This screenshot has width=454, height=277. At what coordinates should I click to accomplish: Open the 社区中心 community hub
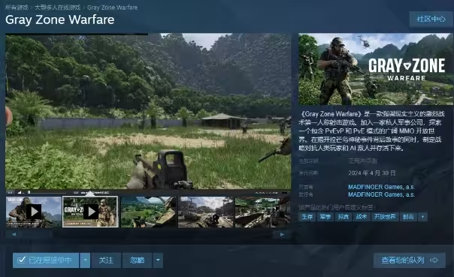tap(431, 19)
